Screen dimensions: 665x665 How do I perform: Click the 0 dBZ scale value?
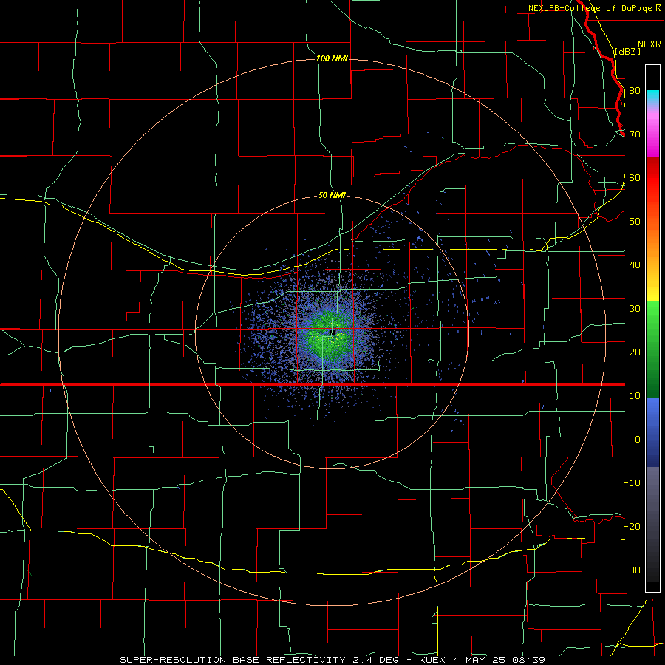(638, 440)
